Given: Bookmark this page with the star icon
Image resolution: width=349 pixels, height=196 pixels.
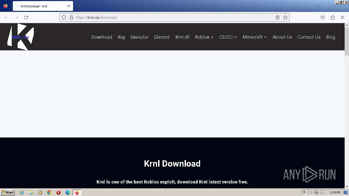Looking at the screenshot, I should pyautogui.click(x=285, y=17).
